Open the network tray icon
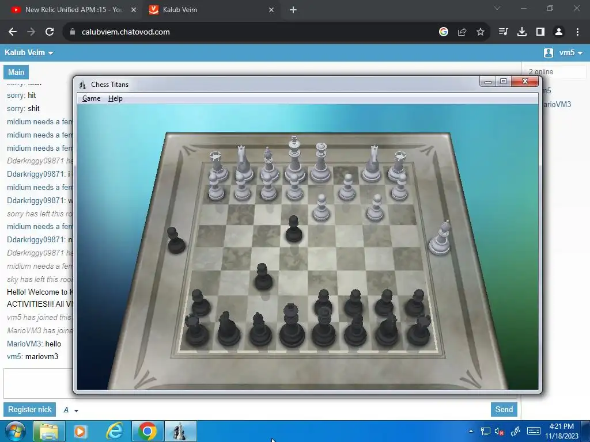 point(485,432)
